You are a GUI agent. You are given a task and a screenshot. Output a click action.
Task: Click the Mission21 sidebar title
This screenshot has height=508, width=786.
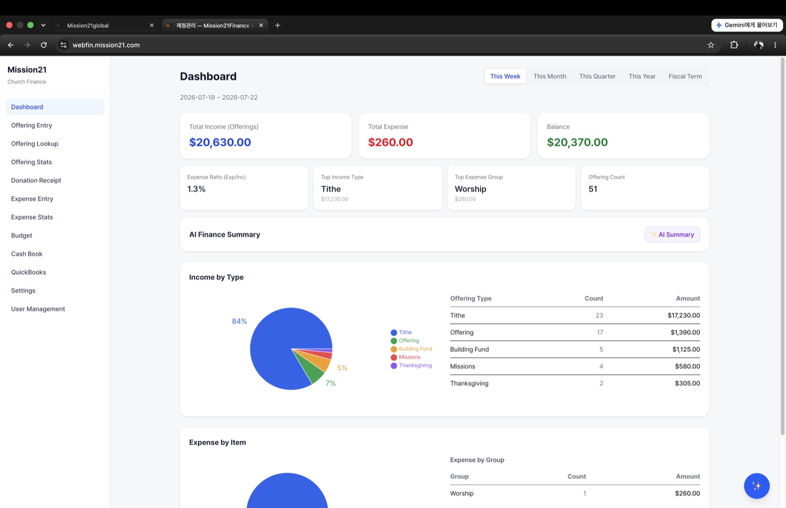pyautogui.click(x=27, y=70)
